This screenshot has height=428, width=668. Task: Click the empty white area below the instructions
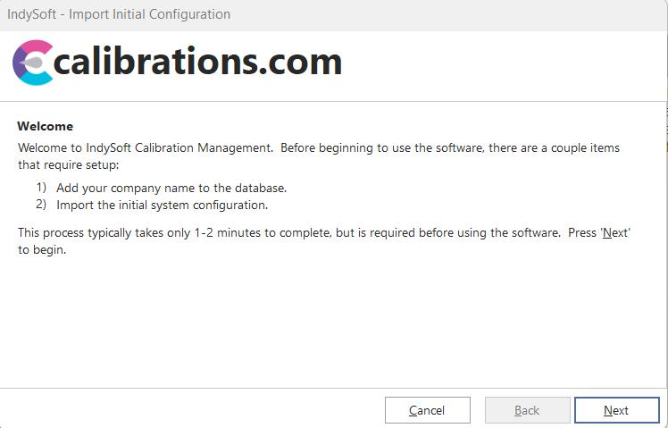330,322
